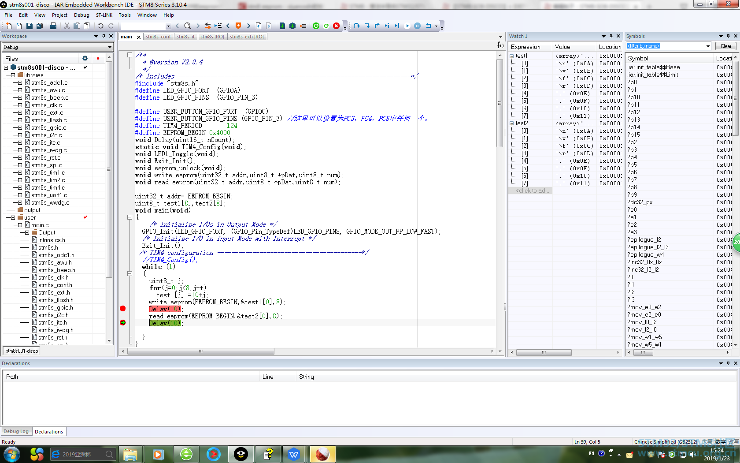Screen dimensions: 740x463
Task: Collapse the test1 array in Watch
Action: click(512, 56)
